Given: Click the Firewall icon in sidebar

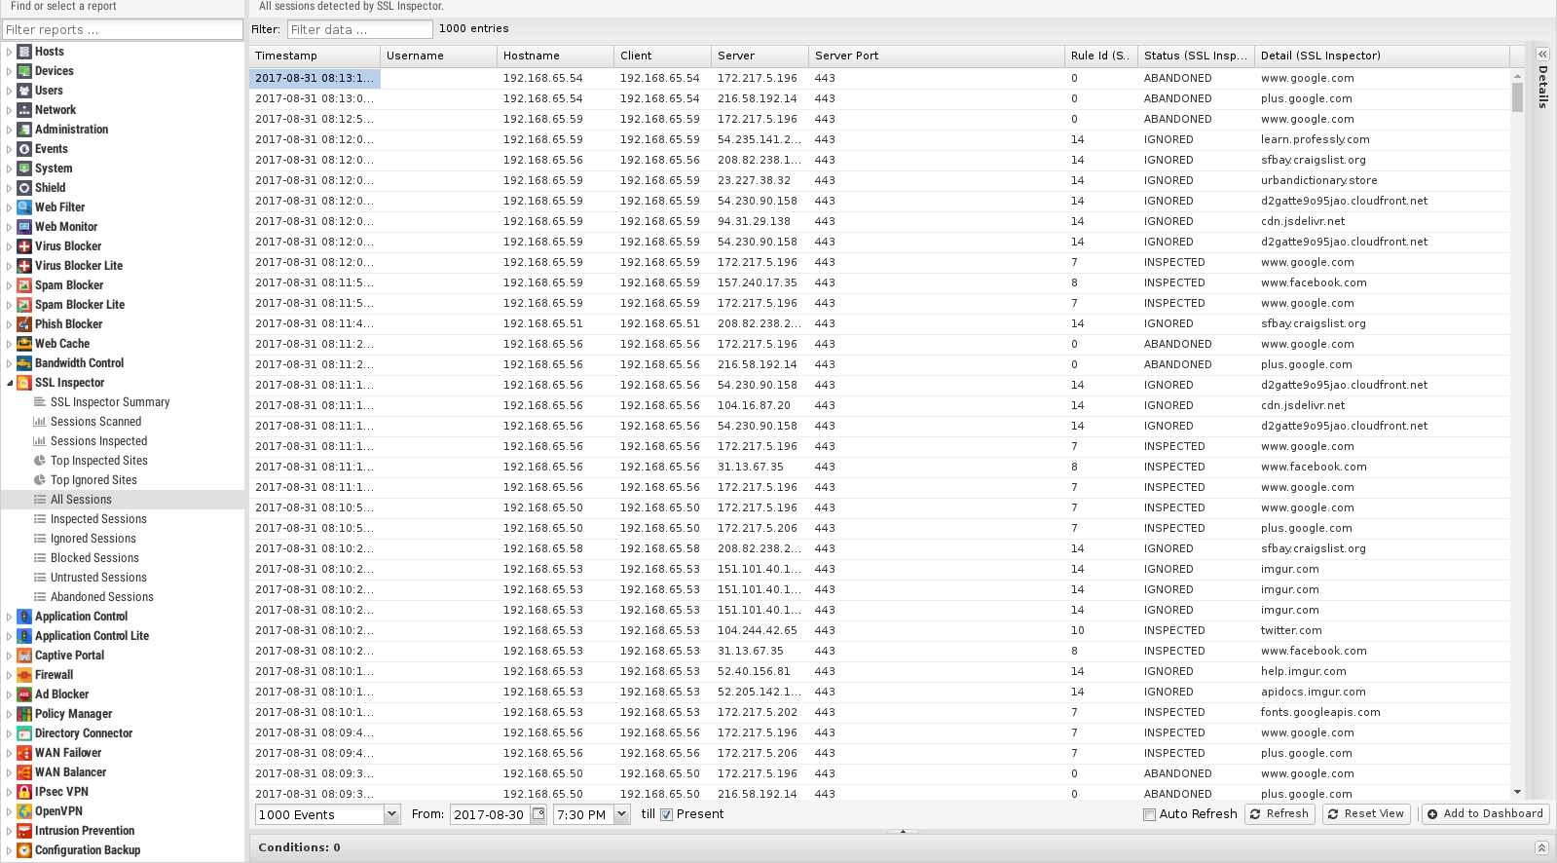Looking at the screenshot, I should point(24,675).
